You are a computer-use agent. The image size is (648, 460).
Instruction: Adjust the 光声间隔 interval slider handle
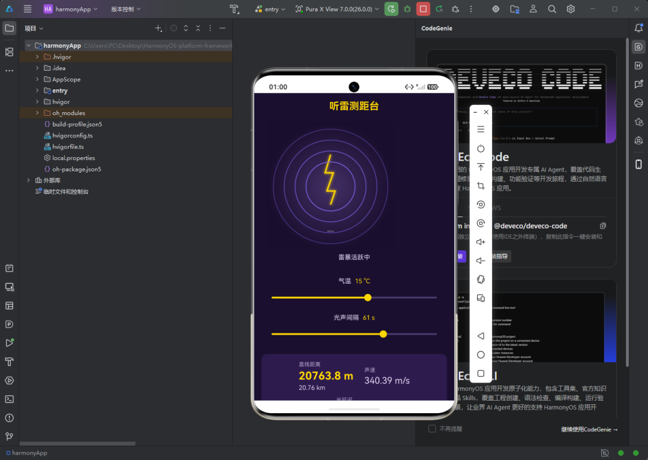pyautogui.click(x=383, y=333)
